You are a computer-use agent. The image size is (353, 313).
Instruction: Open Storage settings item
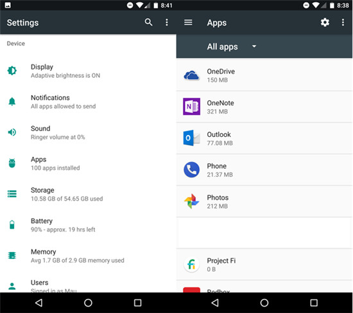click(x=88, y=194)
